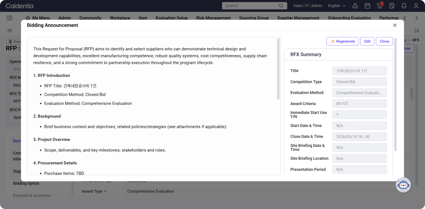The image size is (425, 209).
Task: Open the Sourcing Group menu
Action: click(x=254, y=18)
